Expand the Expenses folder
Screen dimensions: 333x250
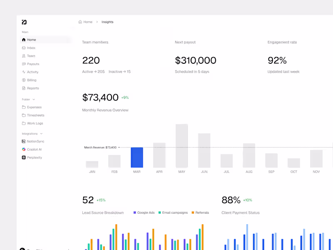click(x=34, y=107)
